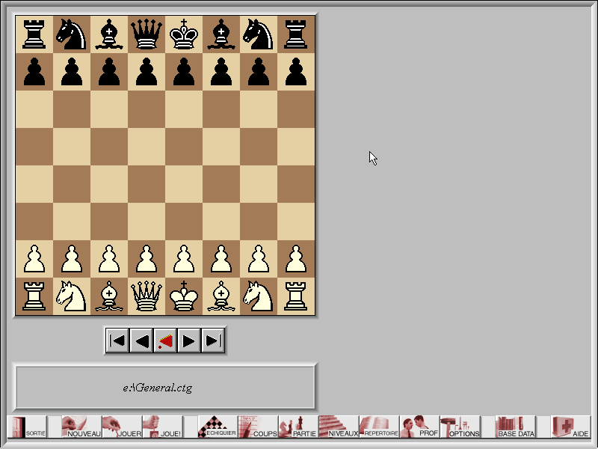Screen dimensions: 598x449
Task: Click the empty f3 square
Action: (221, 222)
